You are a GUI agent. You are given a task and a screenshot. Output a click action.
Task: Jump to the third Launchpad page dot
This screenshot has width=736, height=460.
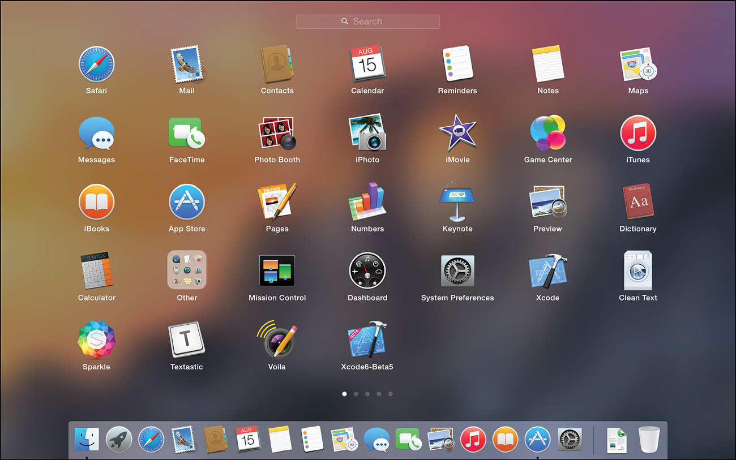367,394
